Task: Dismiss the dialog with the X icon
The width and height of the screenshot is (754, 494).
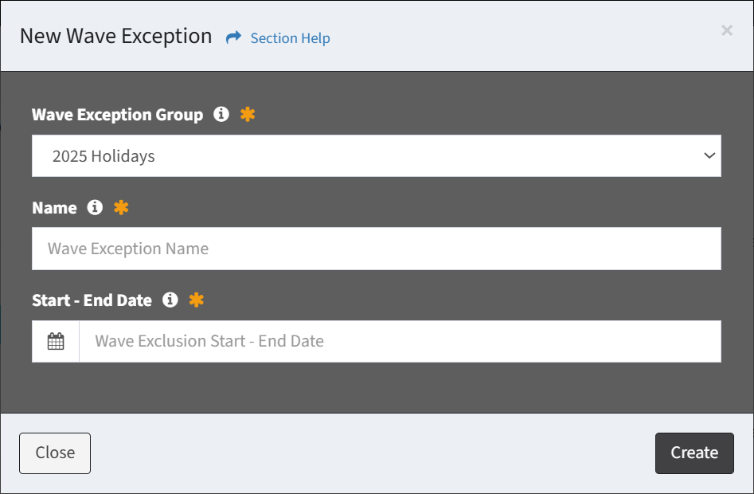Action: click(x=727, y=30)
